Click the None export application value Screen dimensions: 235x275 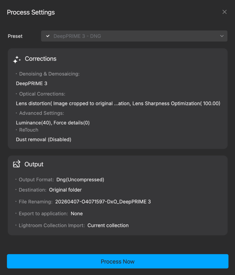coord(77,214)
